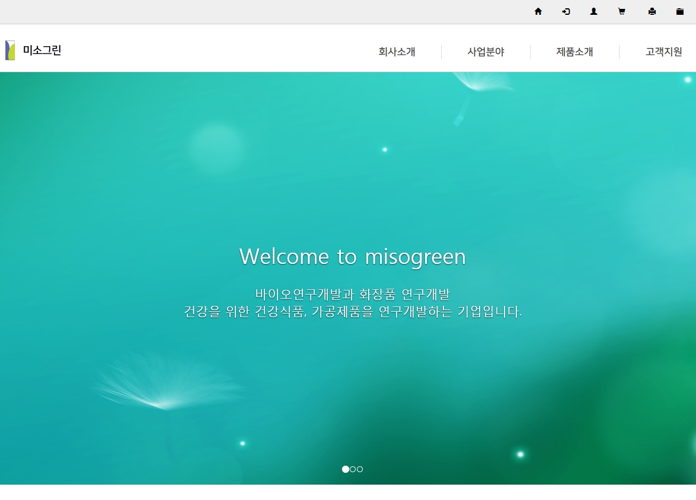Open the user profile icon
The height and width of the screenshot is (500, 696).
(x=593, y=11)
